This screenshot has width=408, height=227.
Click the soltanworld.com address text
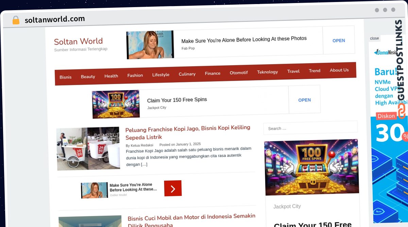55,19
